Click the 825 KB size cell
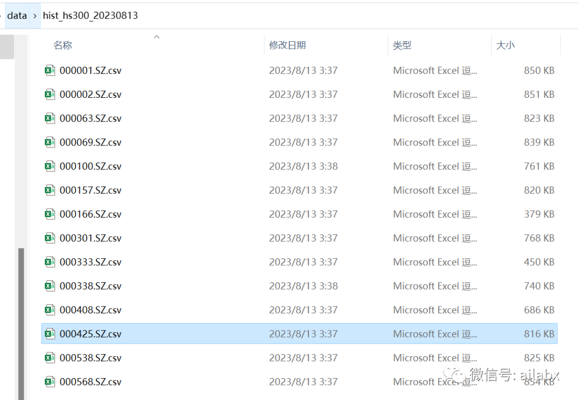The height and width of the screenshot is (400, 578). coord(539,358)
